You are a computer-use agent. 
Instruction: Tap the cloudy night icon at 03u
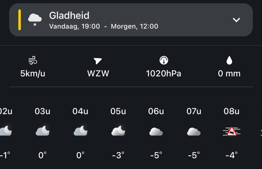coord(42,131)
